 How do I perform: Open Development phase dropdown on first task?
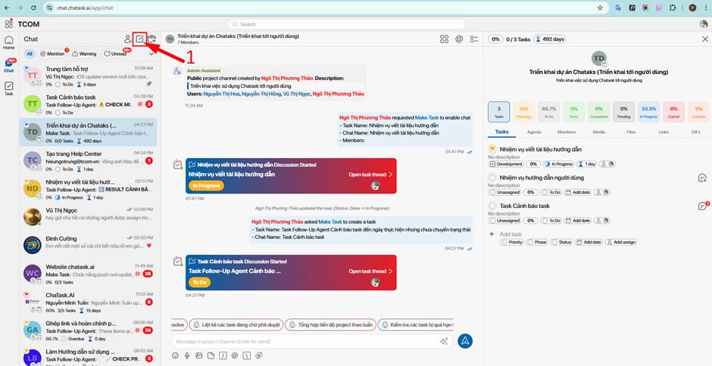coord(506,164)
